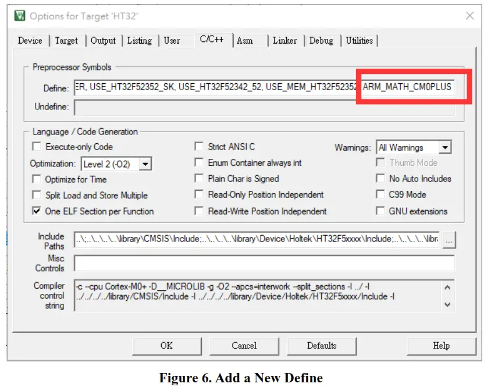Uncheck One ELF Section per Function
This screenshot has height=387, width=498.
tap(35, 211)
